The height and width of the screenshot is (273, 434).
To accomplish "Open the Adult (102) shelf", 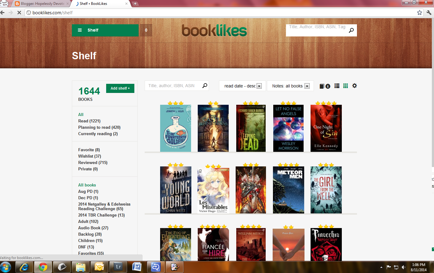I will (x=88, y=221).
